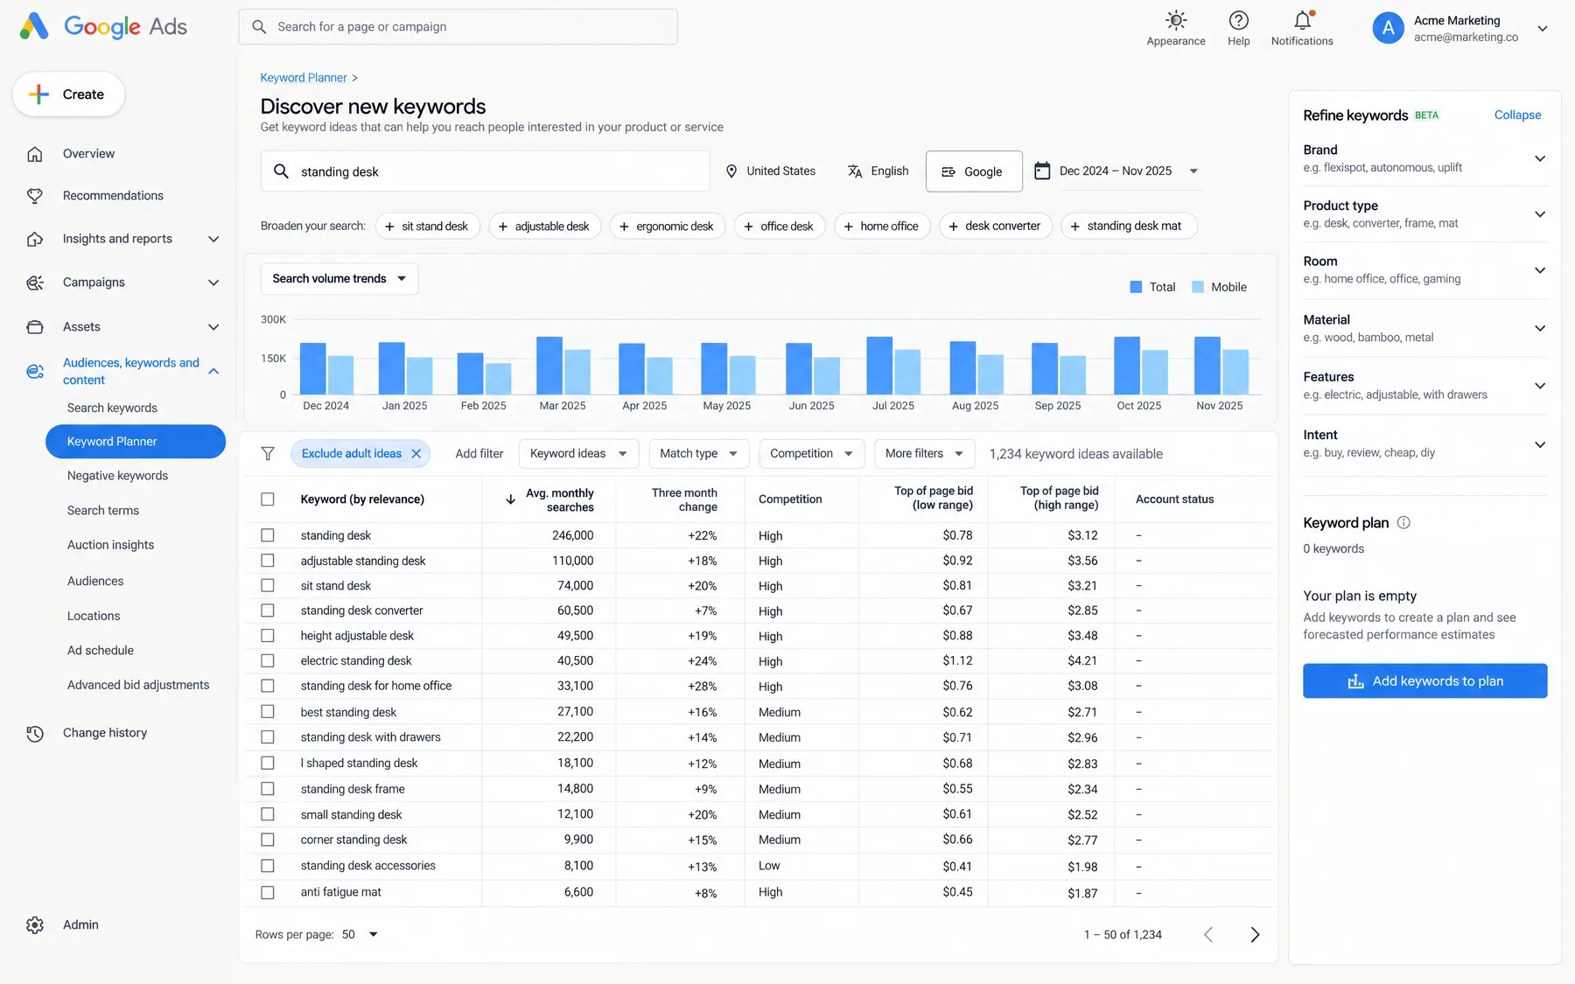Image resolution: width=1575 pixels, height=984 pixels.
Task: Go to the previous results page arrow
Action: tap(1208, 935)
